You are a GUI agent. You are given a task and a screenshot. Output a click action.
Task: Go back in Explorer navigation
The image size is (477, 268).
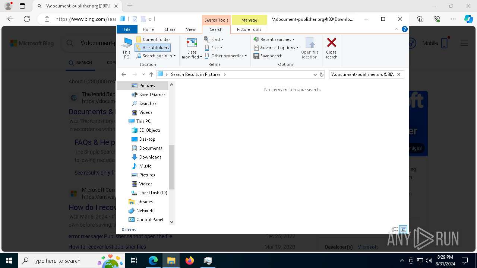124,74
